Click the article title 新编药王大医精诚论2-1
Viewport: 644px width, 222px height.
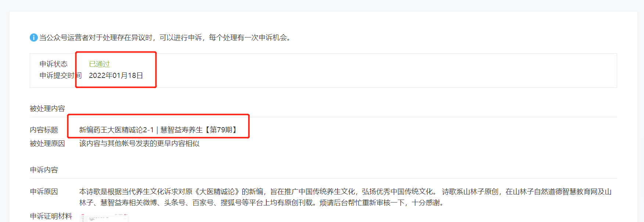(116, 130)
